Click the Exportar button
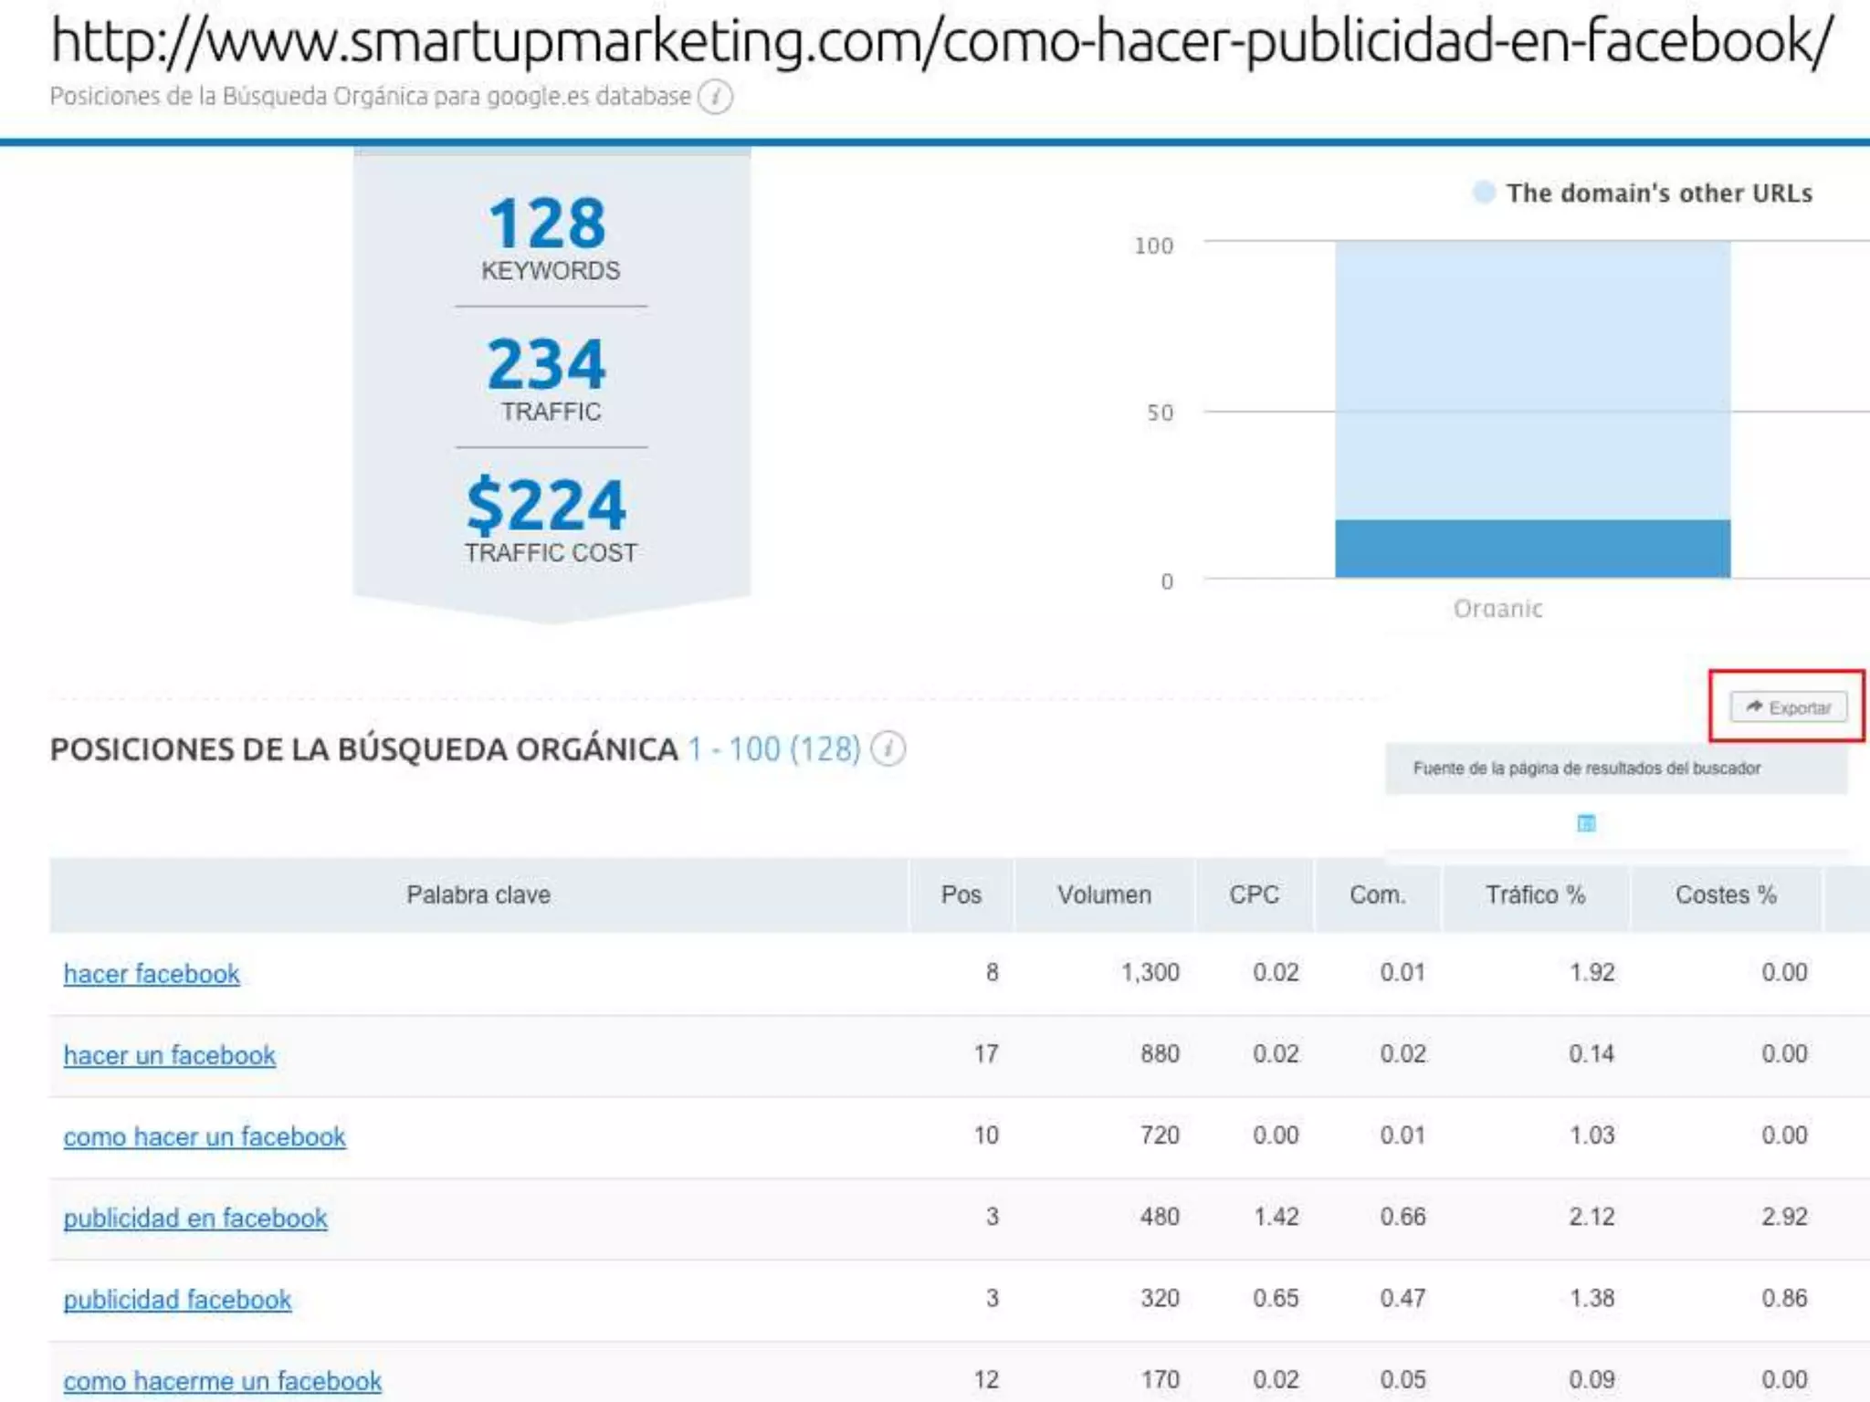 coord(1788,707)
